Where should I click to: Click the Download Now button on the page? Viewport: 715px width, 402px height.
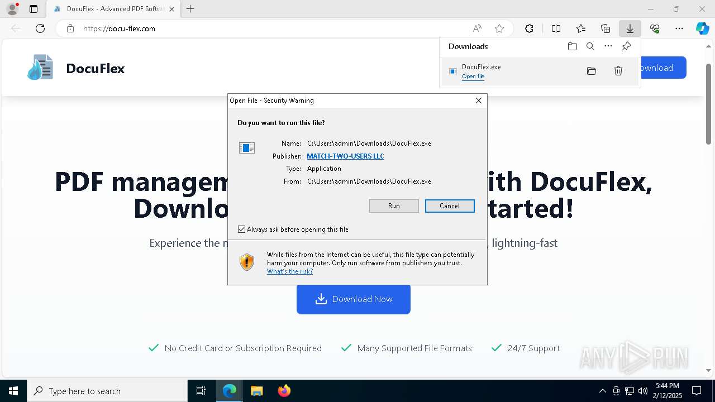pos(354,299)
